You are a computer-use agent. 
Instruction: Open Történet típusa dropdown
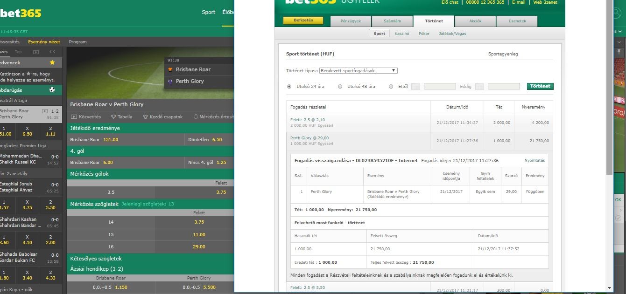359,70
